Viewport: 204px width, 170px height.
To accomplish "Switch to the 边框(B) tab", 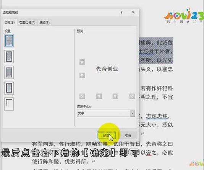I will click(x=10, y=23).
